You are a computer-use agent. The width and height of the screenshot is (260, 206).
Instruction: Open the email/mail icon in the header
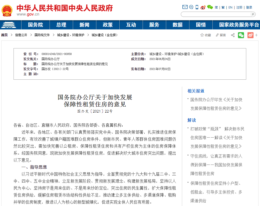click(x=185, y=7)
